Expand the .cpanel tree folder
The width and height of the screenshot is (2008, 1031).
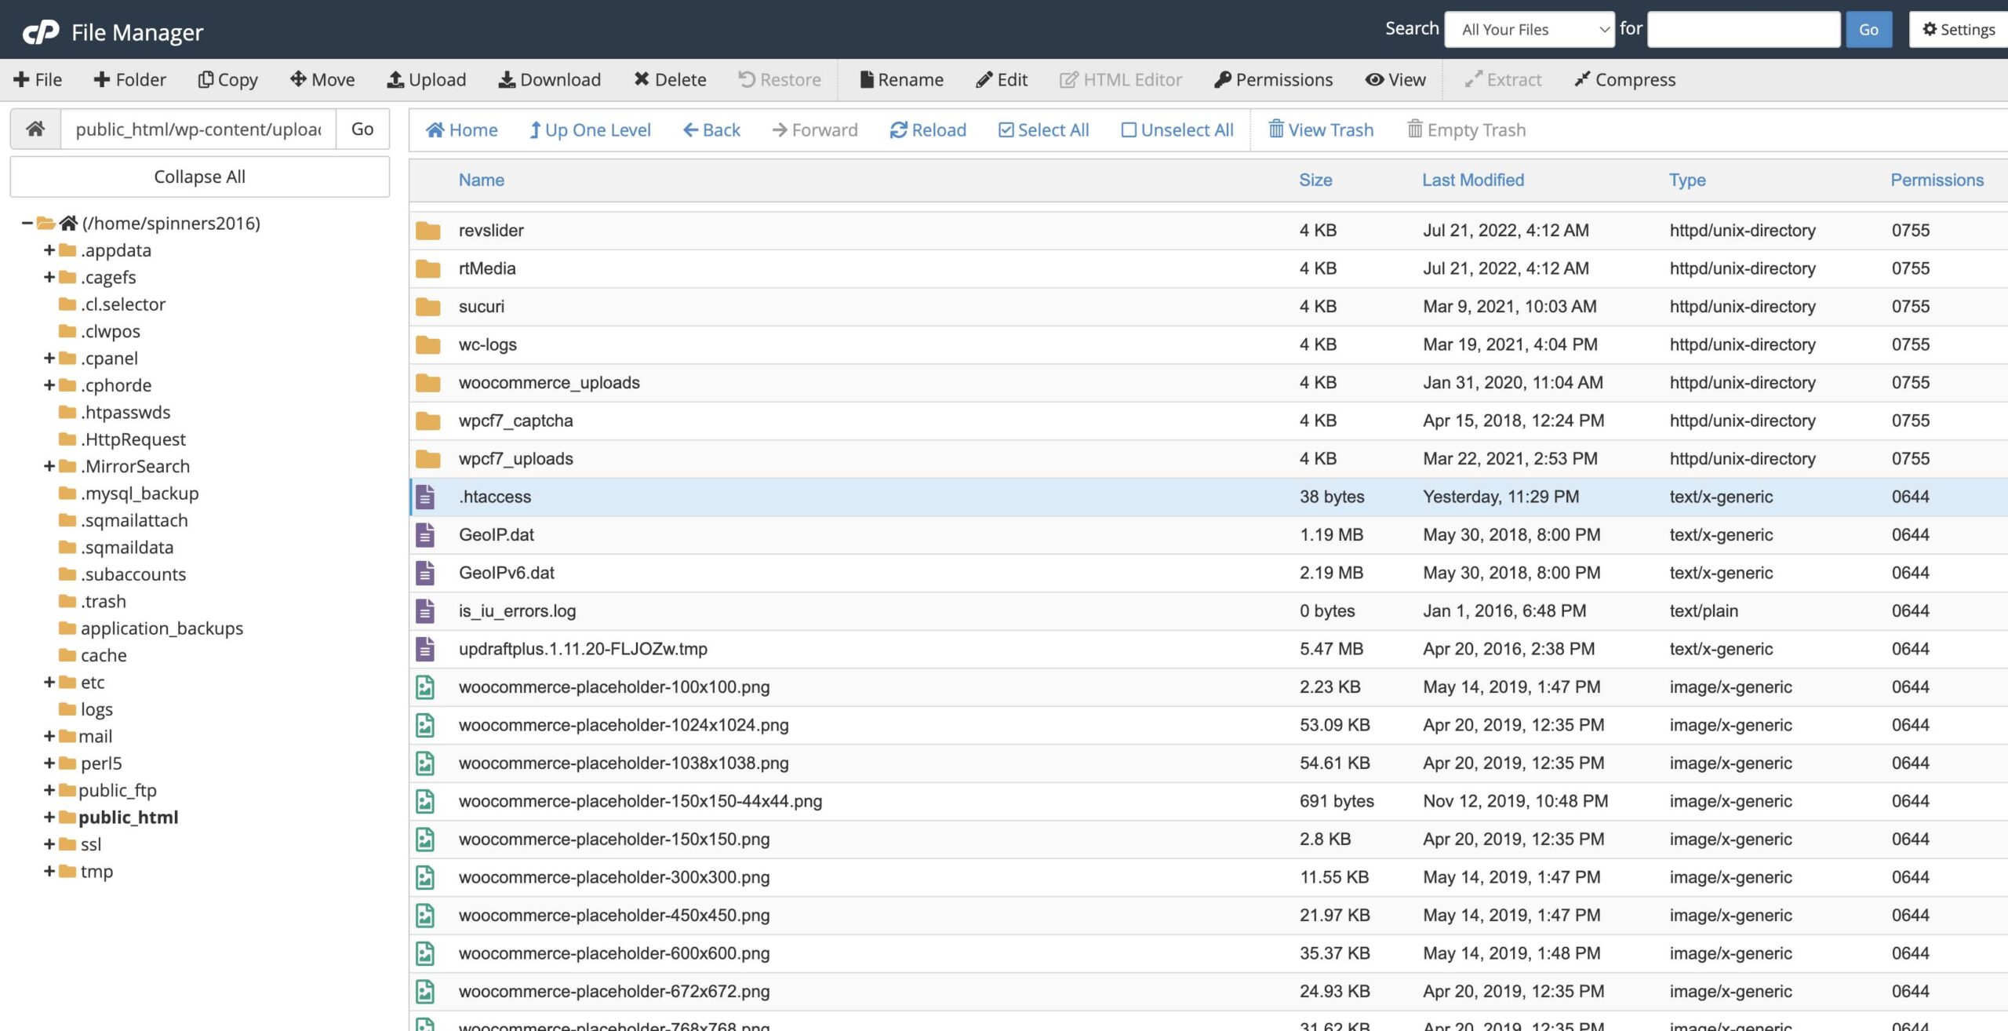[x=49, y=358]
